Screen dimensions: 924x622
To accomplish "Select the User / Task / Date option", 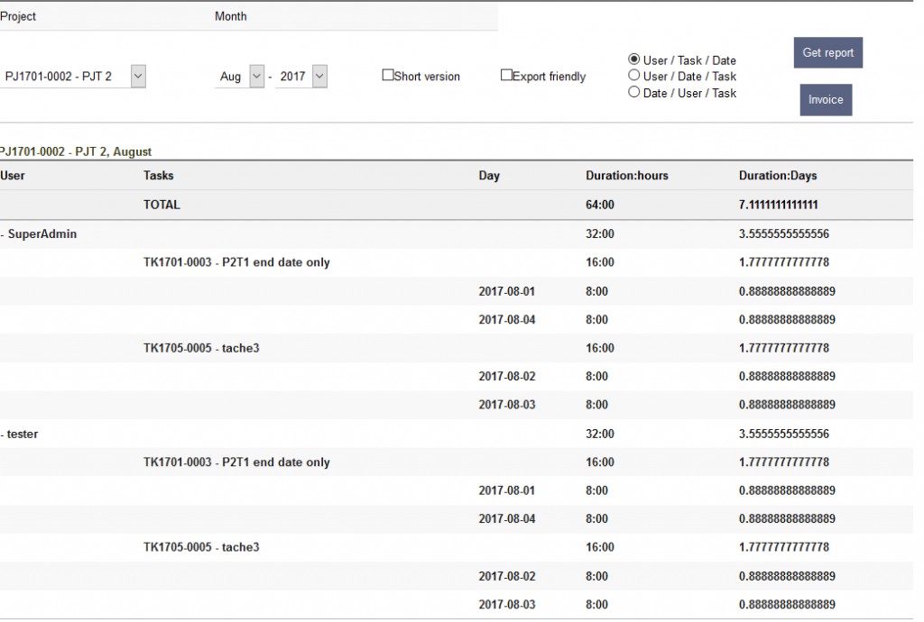I will 634,59.
